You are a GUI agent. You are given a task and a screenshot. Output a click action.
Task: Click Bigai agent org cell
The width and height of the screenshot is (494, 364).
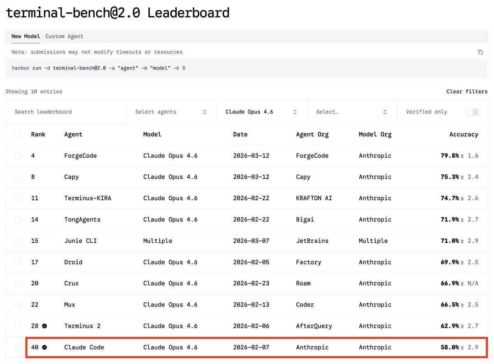[305, 220]
